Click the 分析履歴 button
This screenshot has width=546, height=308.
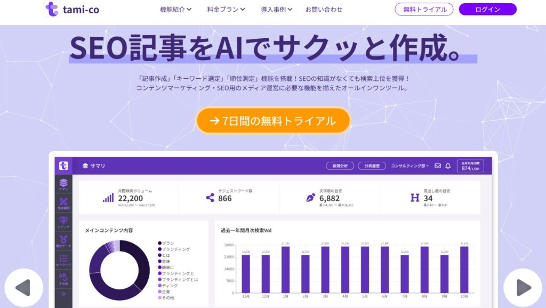pos(372,166)
